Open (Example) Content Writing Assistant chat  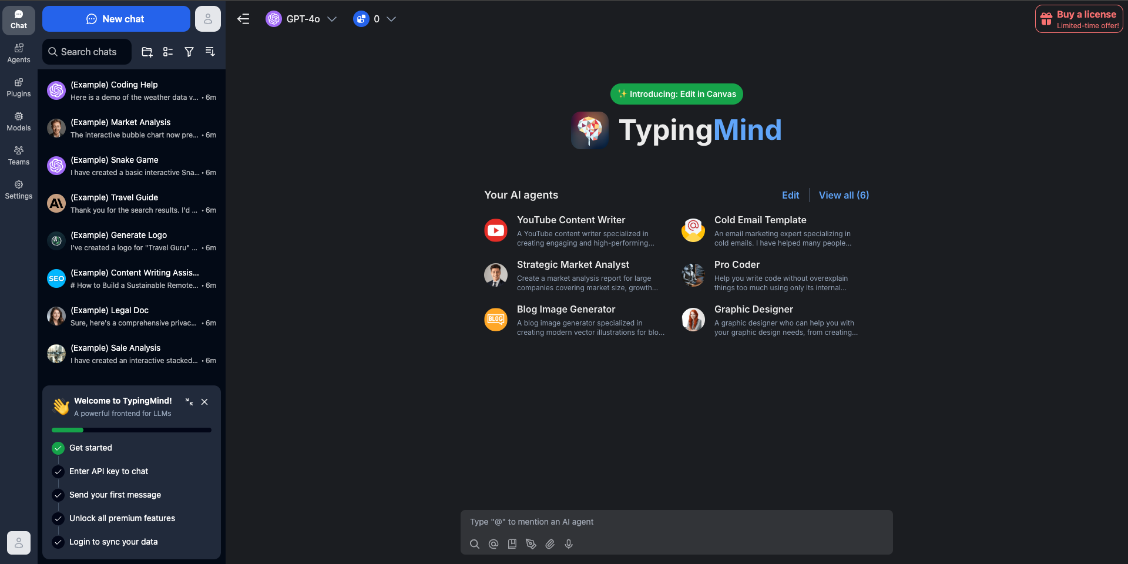(x=132, y=278)
